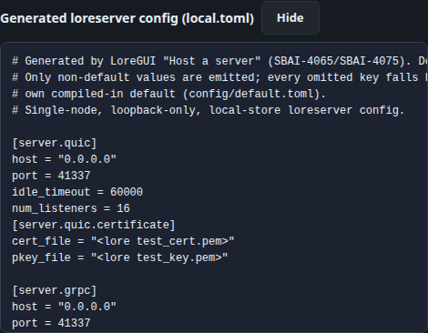Click the Hide button

[x=290, y=18]
